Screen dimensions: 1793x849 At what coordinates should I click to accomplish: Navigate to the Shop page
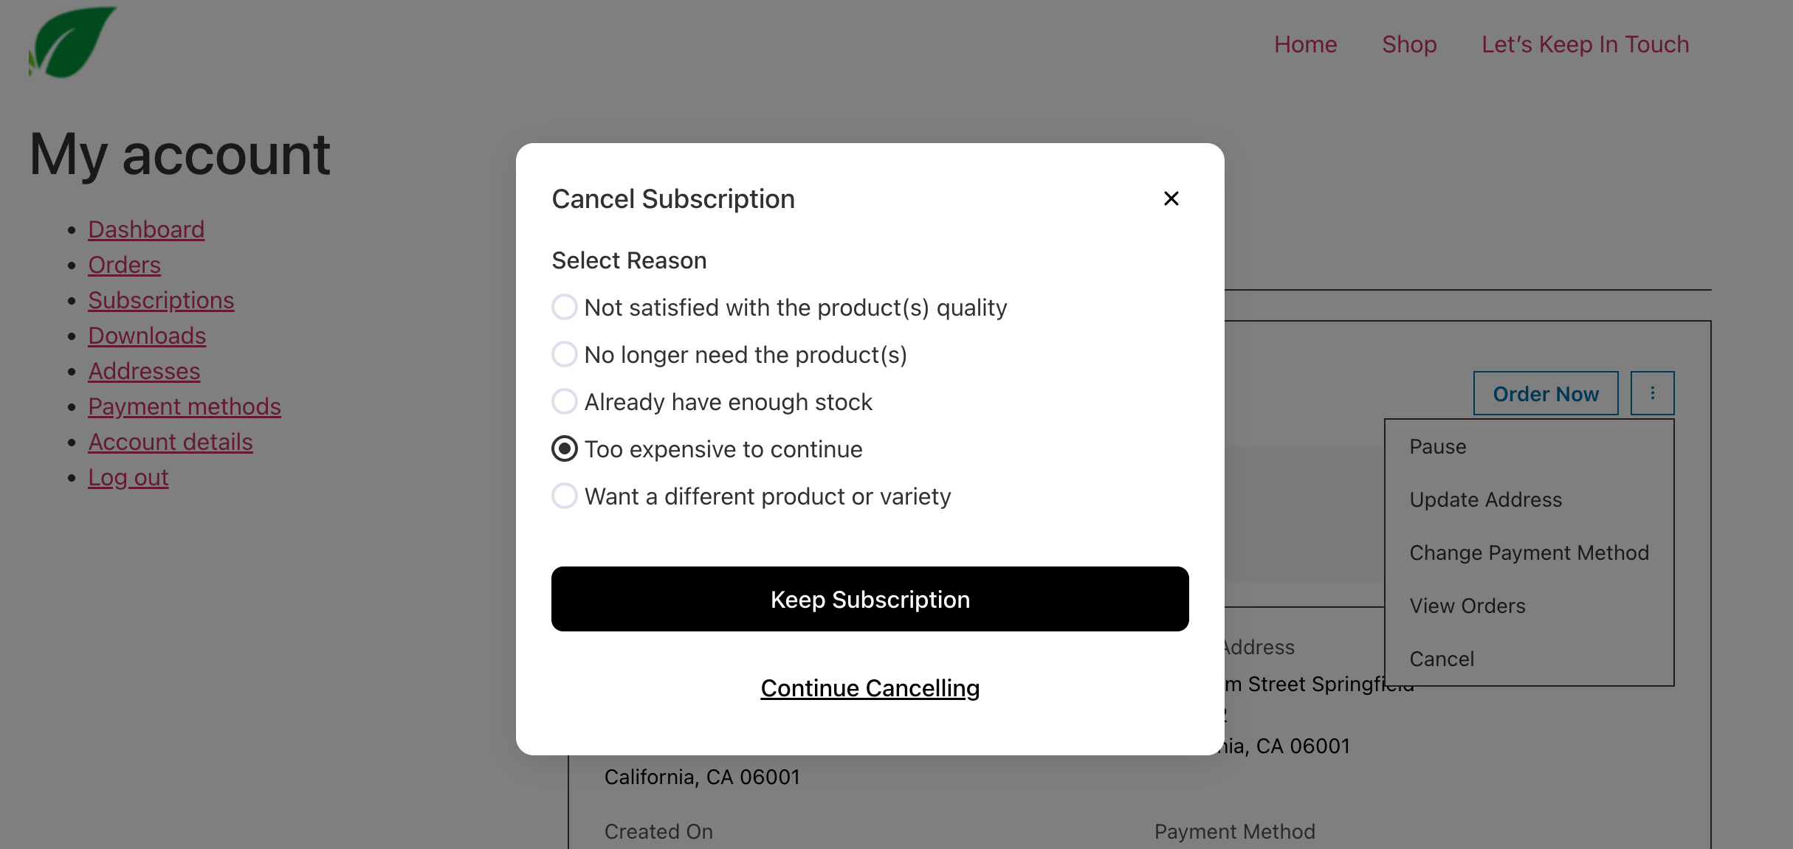[x=1408, y=44]
